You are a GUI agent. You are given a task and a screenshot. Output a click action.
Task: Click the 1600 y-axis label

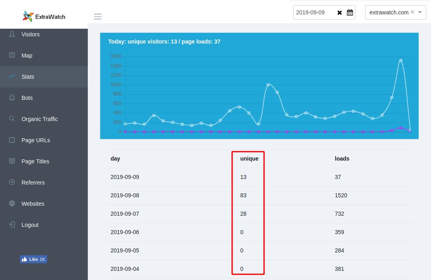click(116, 56)
